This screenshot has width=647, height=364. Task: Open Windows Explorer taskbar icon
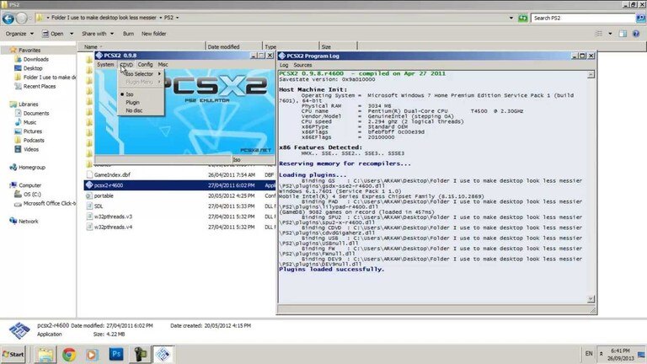[x=45, y=354]
